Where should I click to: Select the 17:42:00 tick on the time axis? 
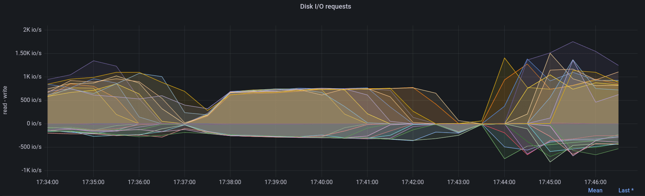point(413,182)
